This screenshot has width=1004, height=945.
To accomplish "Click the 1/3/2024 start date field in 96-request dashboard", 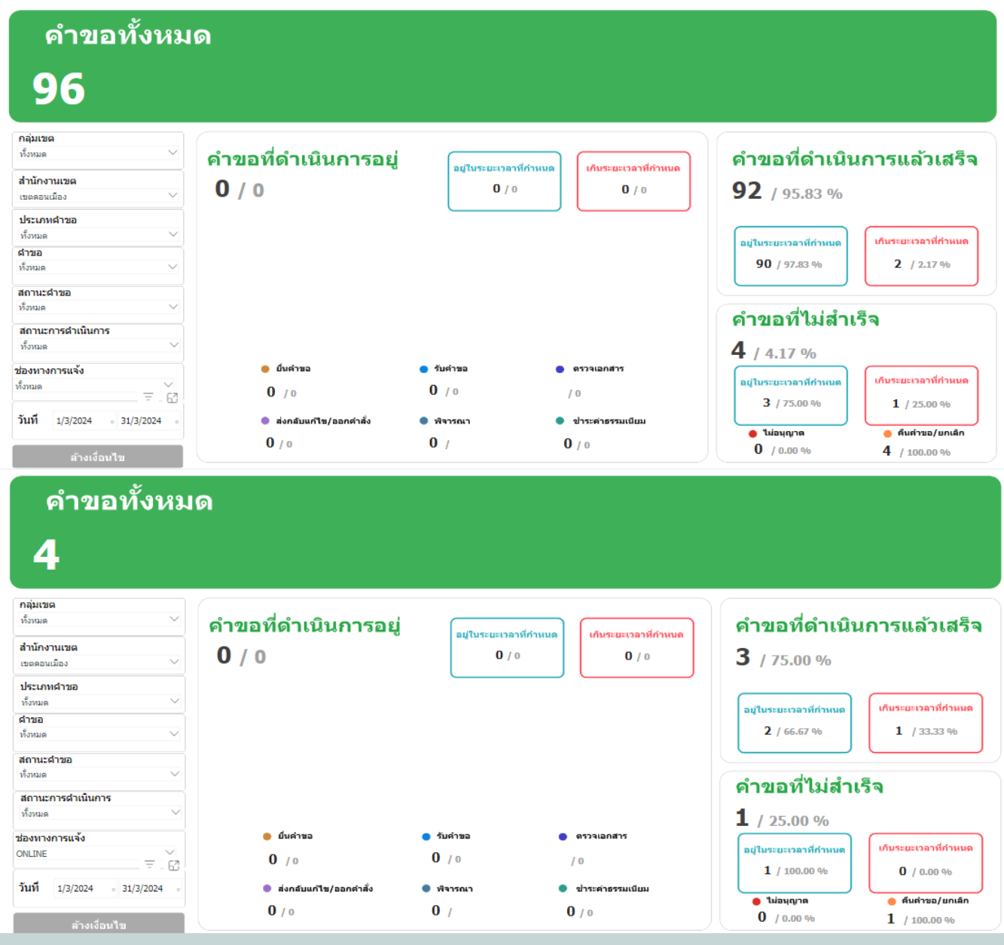I will pyautogui.click(x=75, y=421).
